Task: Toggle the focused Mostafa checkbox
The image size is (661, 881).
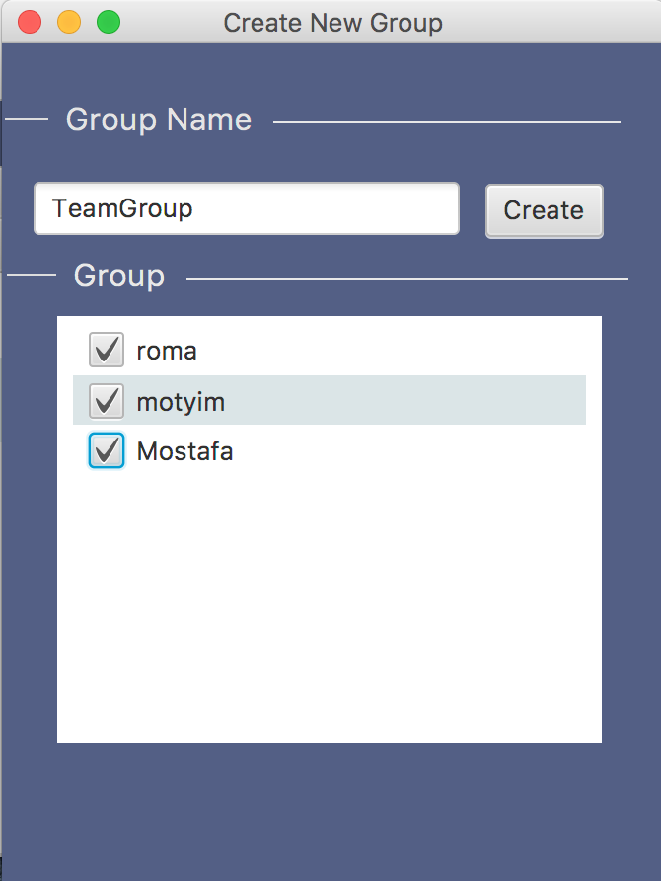Action: [x=106, y=451]
